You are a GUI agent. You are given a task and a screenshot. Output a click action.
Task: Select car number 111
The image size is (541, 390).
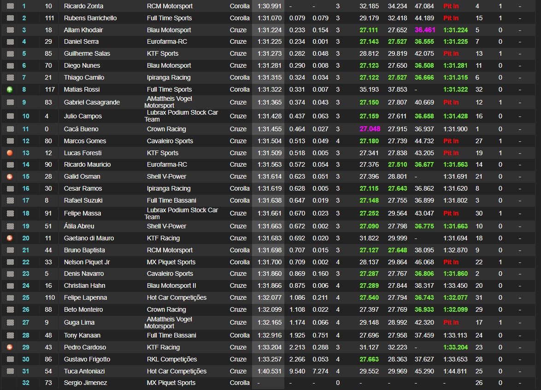coord(49,18)
